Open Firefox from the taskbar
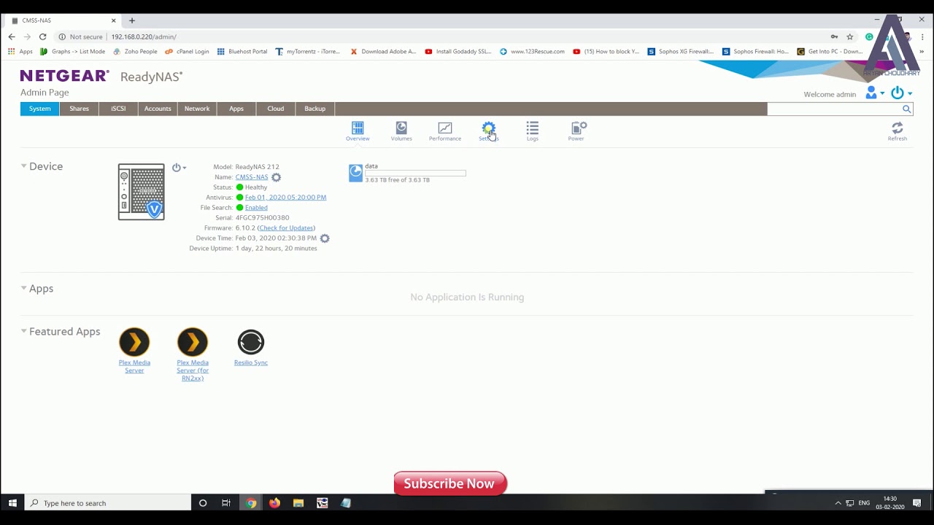934x525 pixels. tap(274, 503)
